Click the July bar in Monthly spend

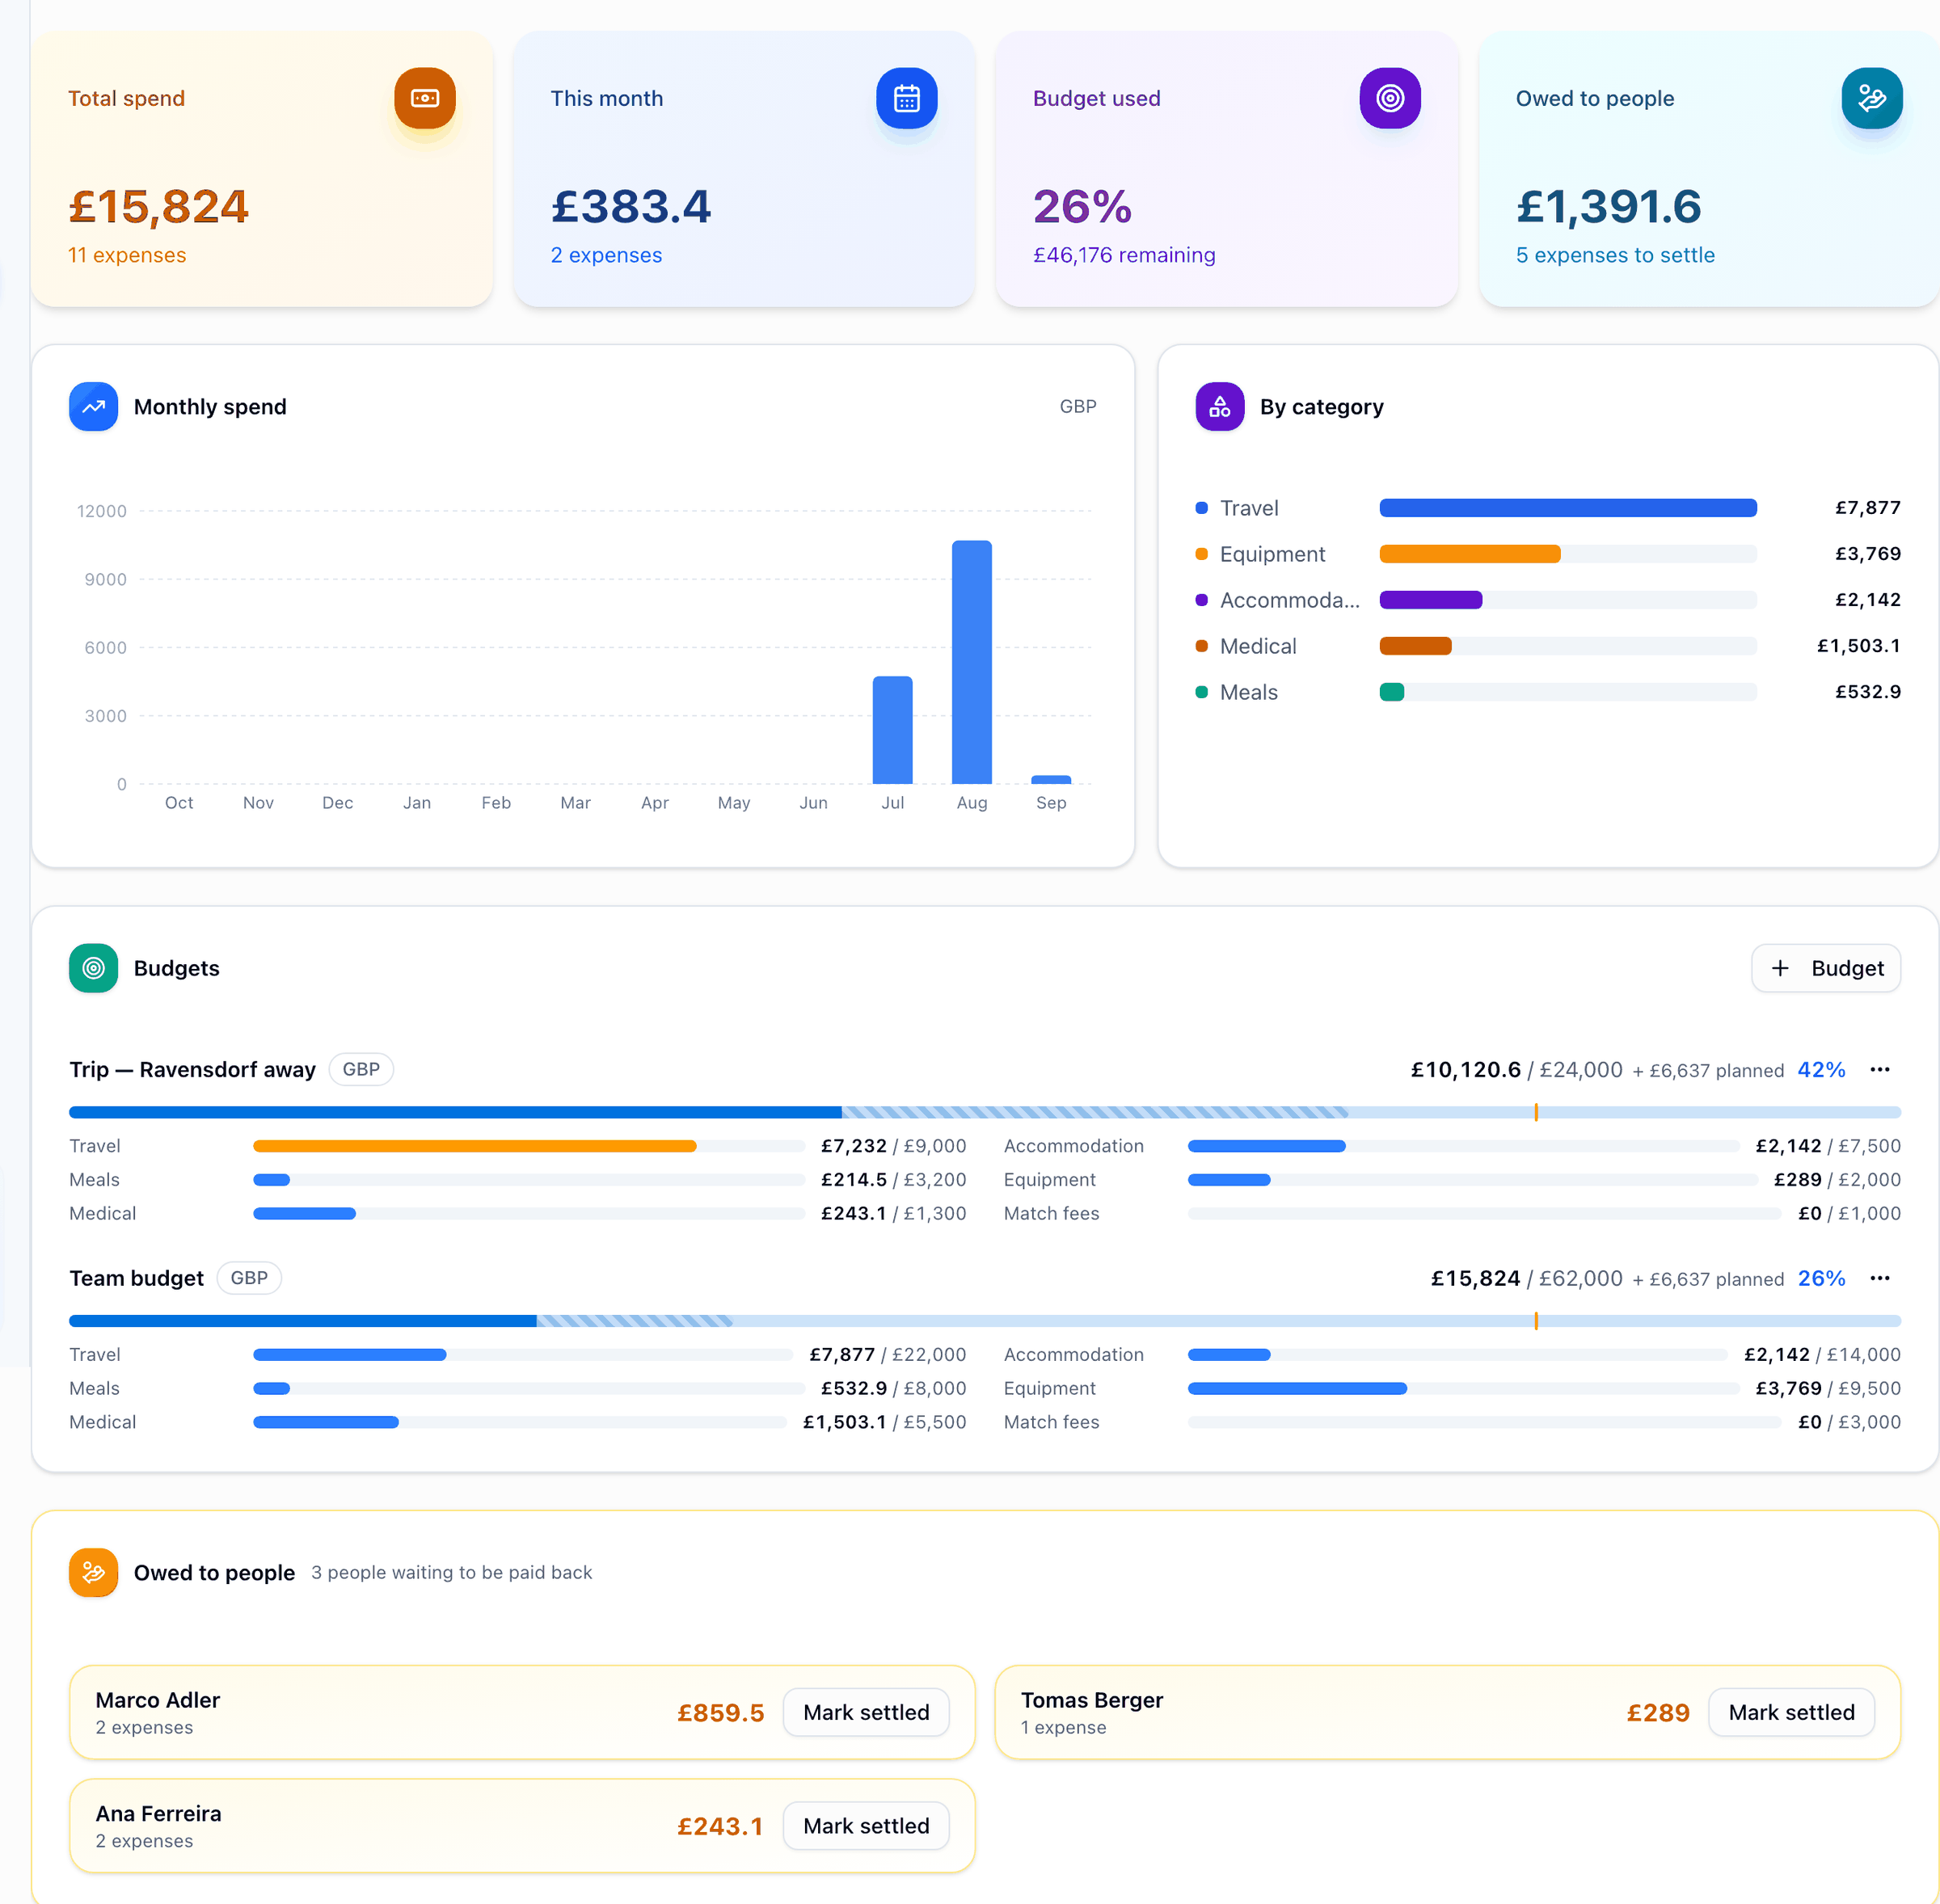[x=893, y=730]
